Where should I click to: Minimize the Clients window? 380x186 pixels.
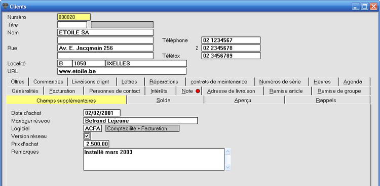(x=356, y=7)
